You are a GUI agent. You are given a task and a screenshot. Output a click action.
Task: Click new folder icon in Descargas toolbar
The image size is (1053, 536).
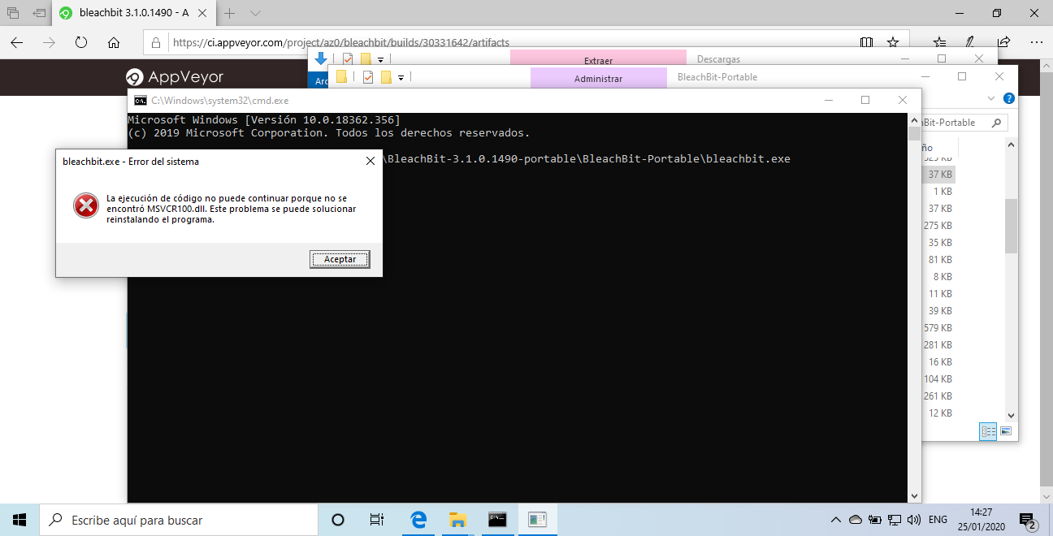(x=366, y=58)
